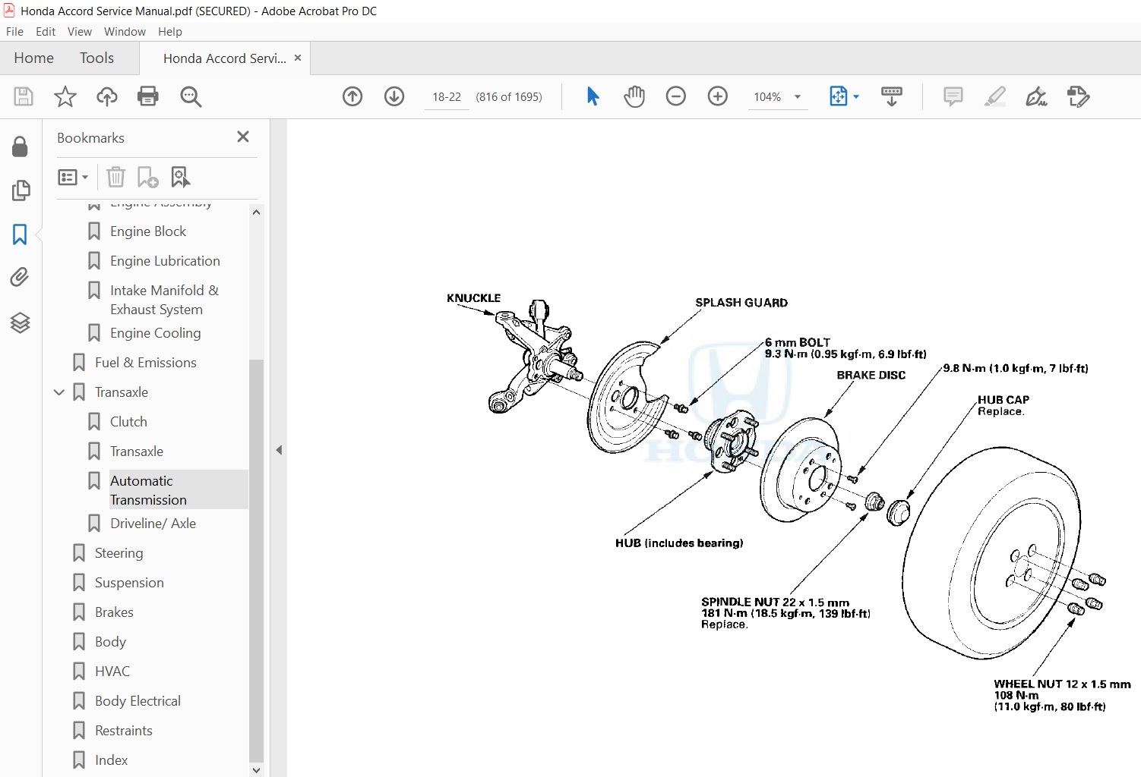Open the Attachments paperclip panel

(x=21, y=278)
